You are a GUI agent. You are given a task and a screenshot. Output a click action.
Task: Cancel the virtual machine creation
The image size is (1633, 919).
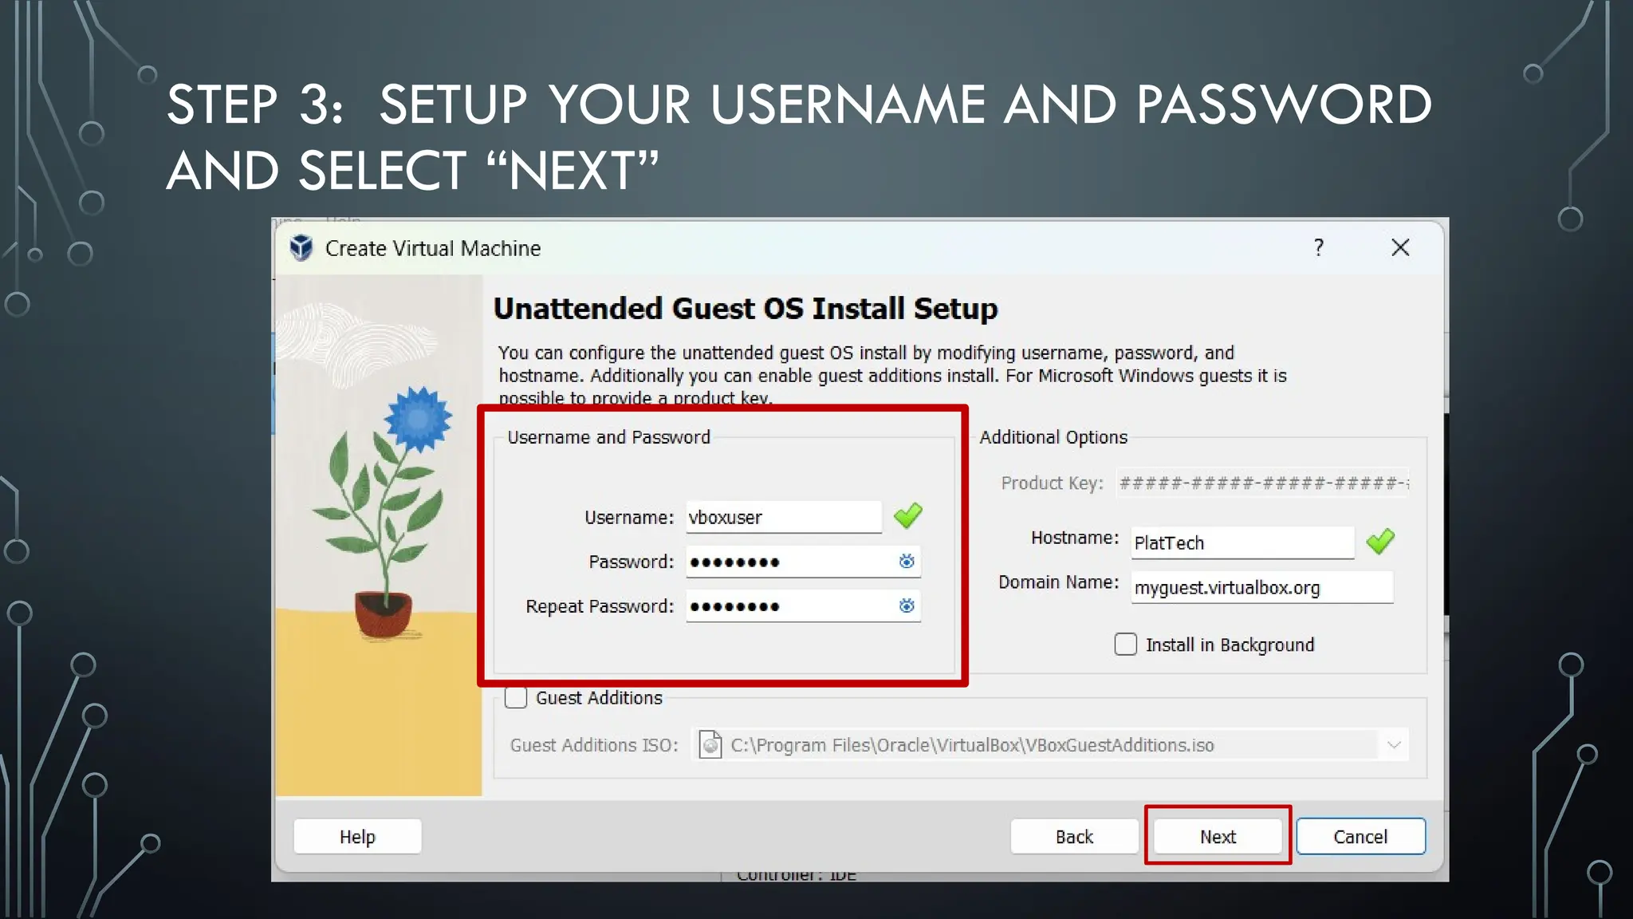click(1360, 837)
